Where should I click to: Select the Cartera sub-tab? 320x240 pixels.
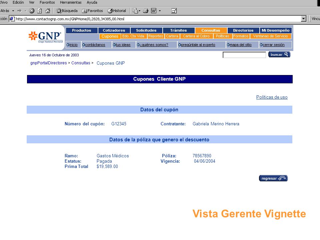point(172,36)
